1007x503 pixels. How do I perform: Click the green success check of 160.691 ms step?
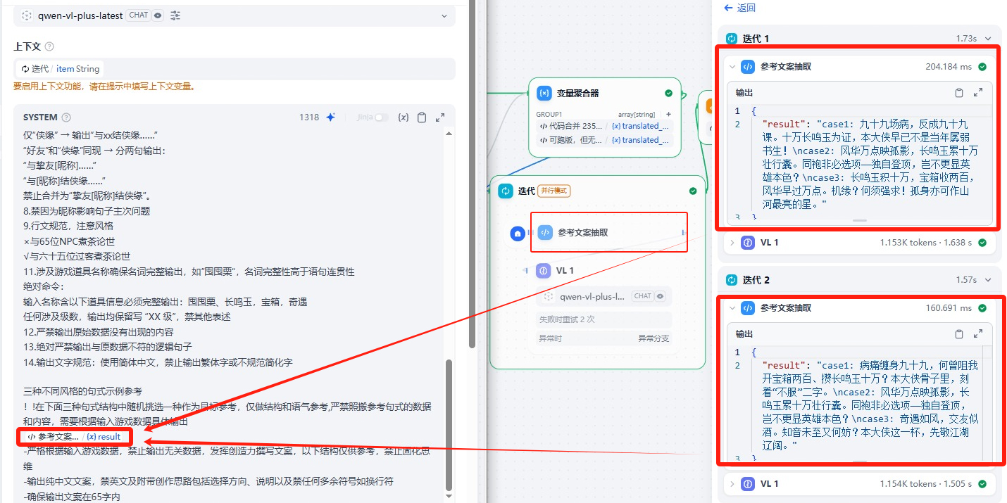tap(982, 308)
